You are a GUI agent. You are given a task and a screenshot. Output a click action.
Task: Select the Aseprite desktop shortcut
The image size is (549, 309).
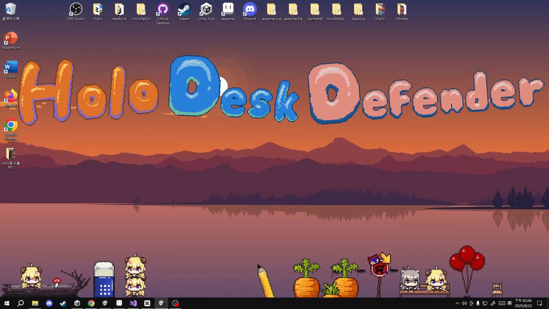pyautogui.click(x=228, y=12)
